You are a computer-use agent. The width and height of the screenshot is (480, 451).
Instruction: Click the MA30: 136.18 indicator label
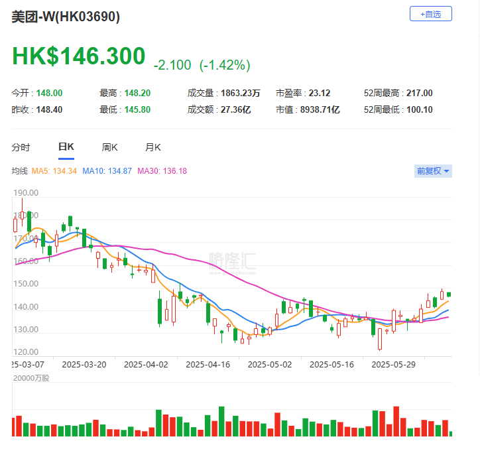[x=162, y=171]
